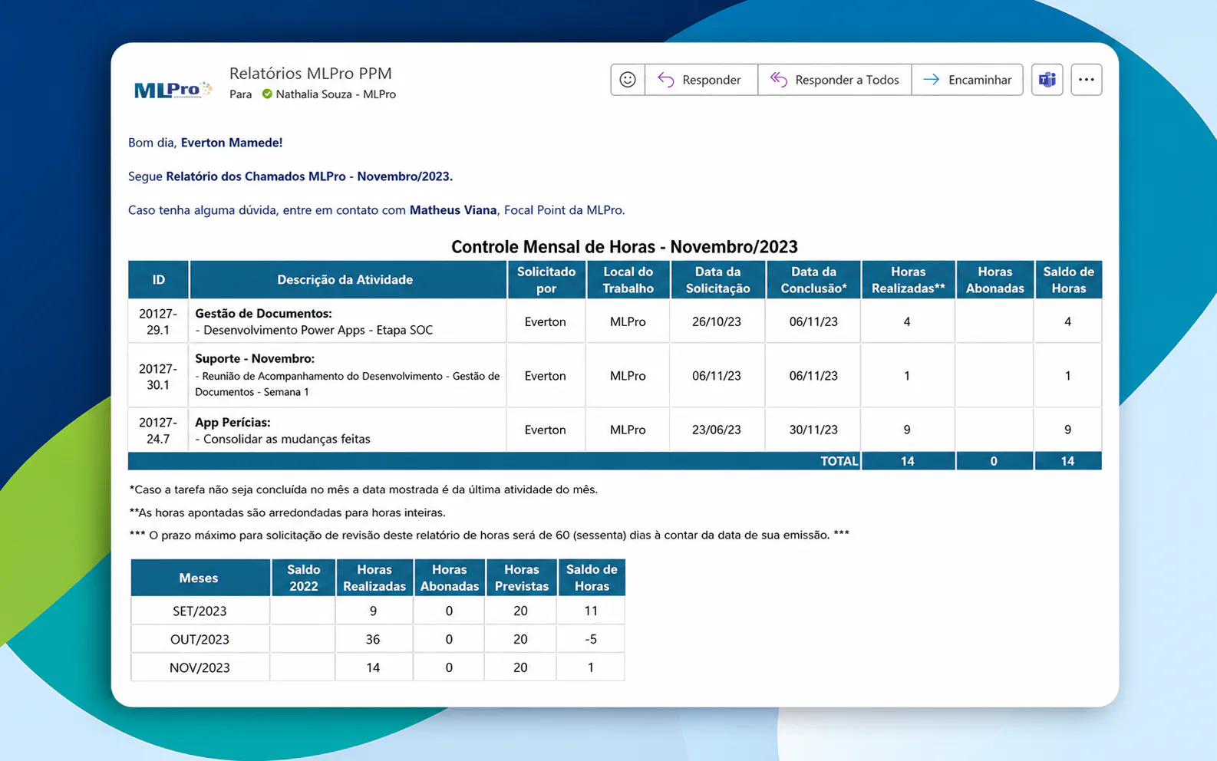This screenshot has width=1217, height=761.
Task: Click Everton in the Gestão de Documentos row
Action: tap(546, 322)
